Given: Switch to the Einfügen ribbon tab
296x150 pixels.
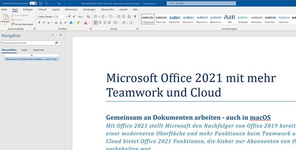Looking at the screenshot, I should point(28,10).
